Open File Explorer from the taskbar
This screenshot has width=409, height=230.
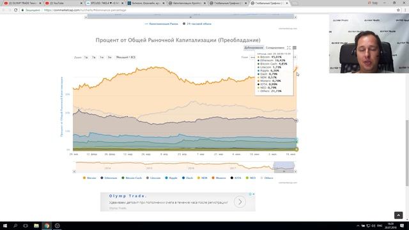point(36,226)
